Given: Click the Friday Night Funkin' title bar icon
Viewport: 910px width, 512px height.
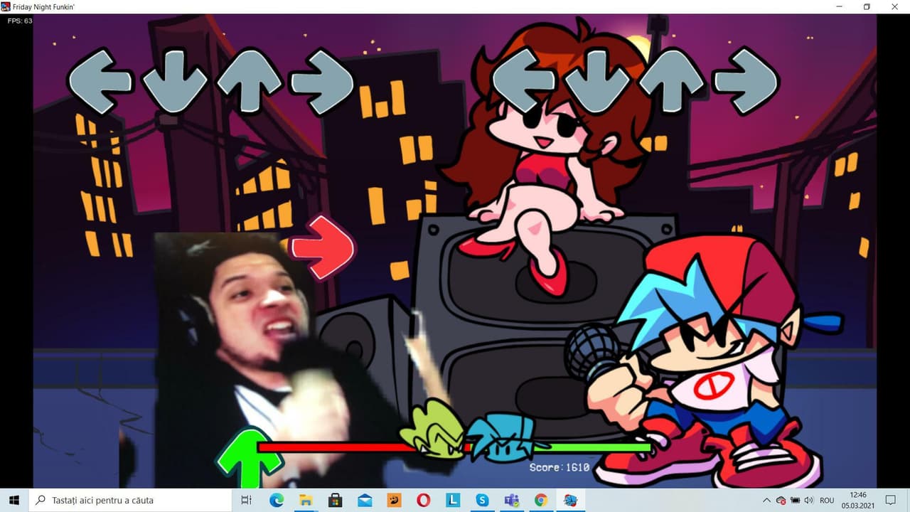Looking at the screenshot, I should (6, 6).
